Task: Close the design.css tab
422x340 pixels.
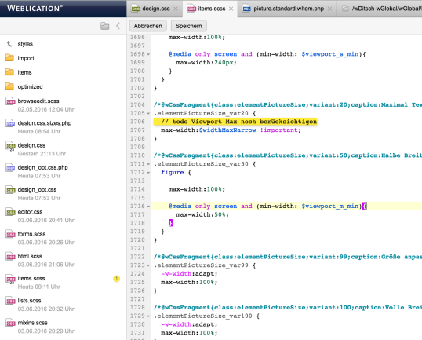Action: click(176, 9)
